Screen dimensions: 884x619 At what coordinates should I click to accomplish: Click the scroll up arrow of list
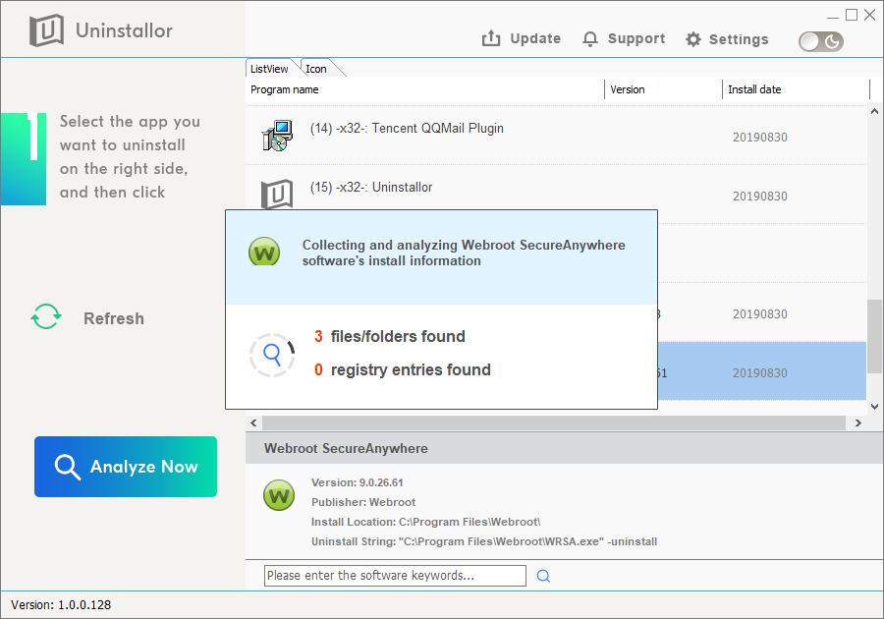(x=874, y=111)
